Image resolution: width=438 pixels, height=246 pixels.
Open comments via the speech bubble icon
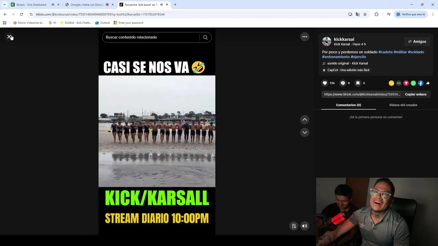pyautogui.click(x=343, y=83)
